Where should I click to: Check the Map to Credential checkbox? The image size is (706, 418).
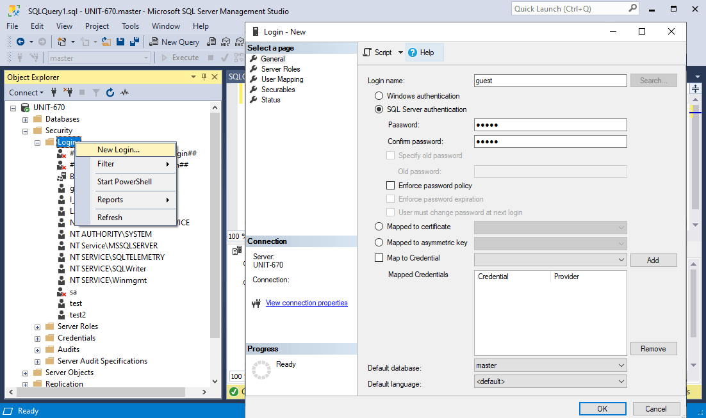[379, 258]
